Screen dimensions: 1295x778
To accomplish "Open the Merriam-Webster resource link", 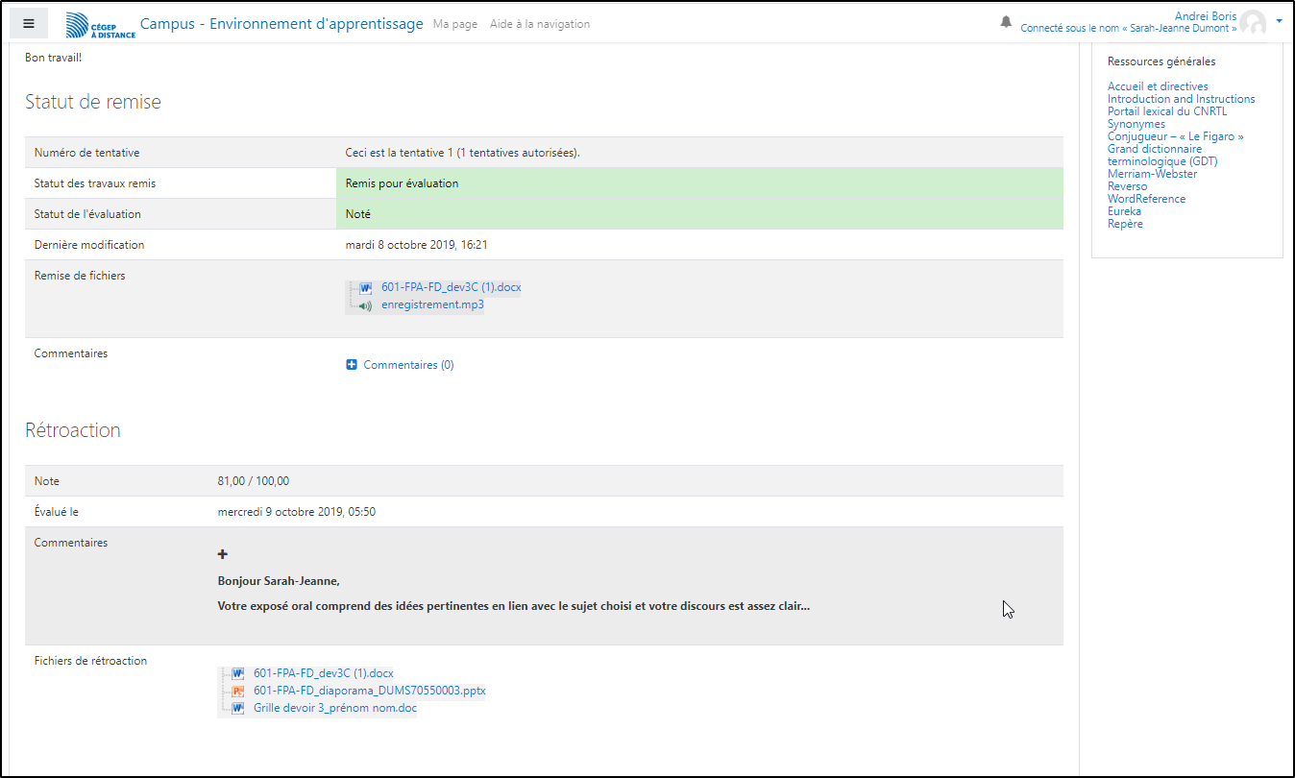I will pos(1152,174).
